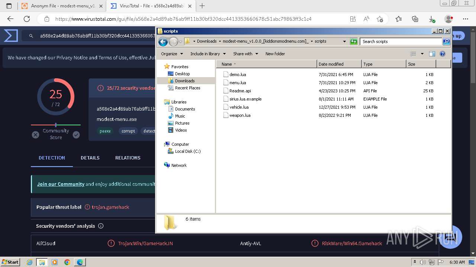Viewport: 476px width, 267px height.
Task: Open Desktop in navigation pane
Action: click(x=182, y=74)
